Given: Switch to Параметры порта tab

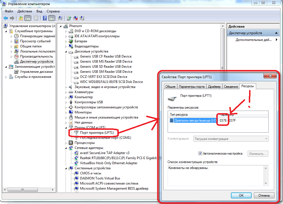Looking at the screenshot, I should (192, 87).
